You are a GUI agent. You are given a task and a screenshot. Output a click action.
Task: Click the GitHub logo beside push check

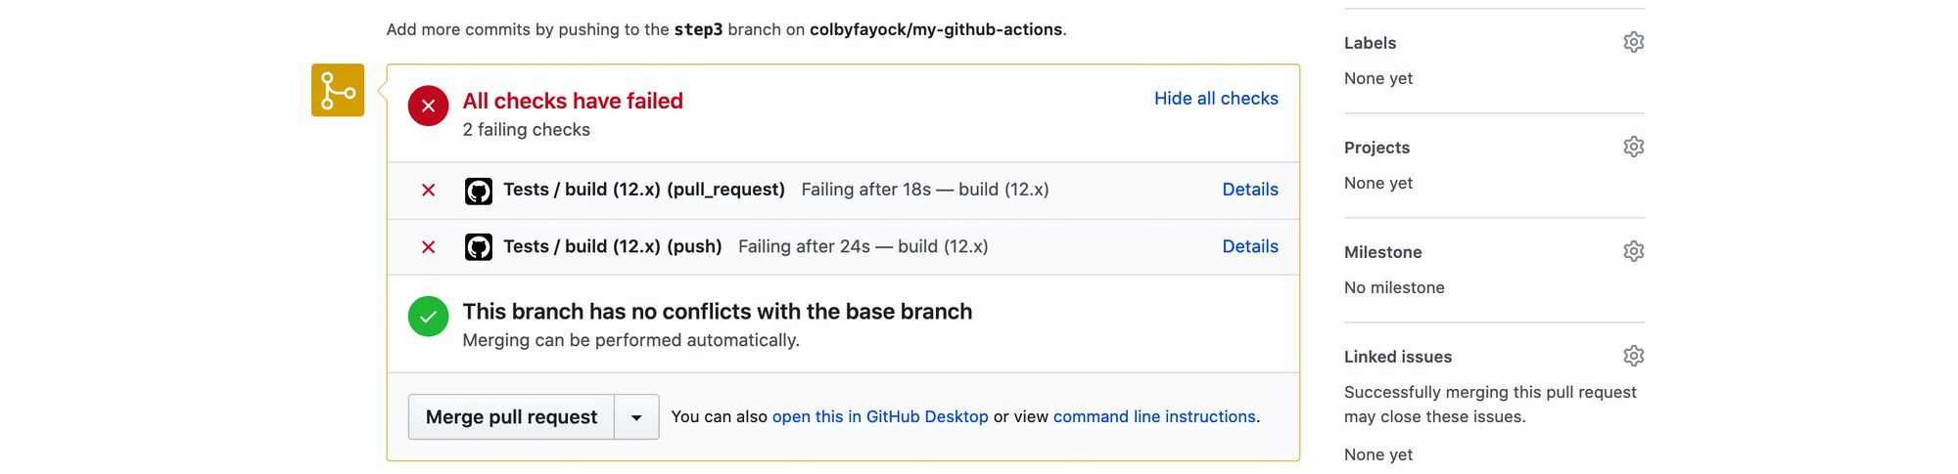tap(478, 246)
